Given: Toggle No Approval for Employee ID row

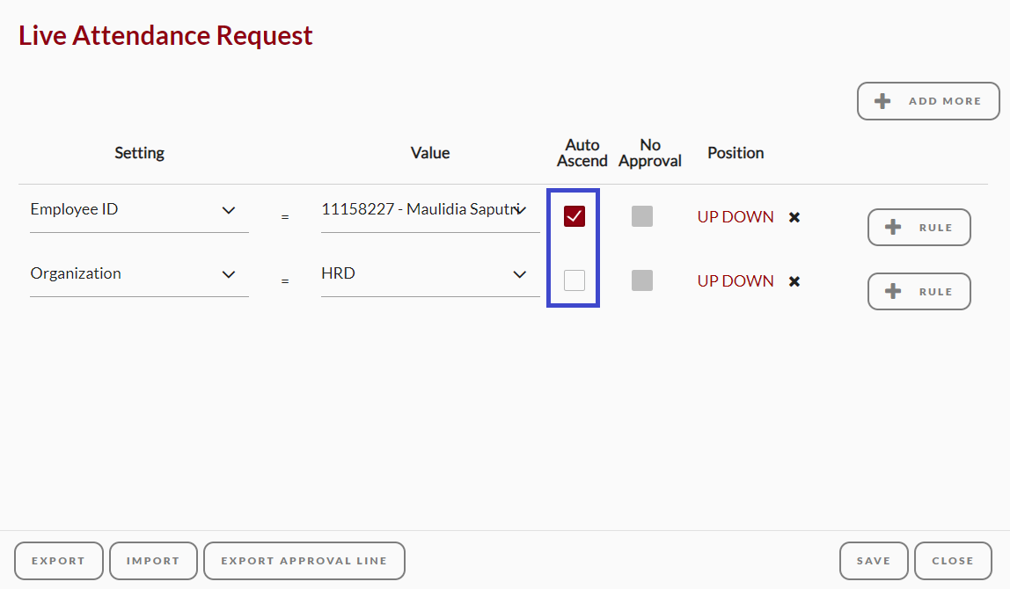Looking at the screenshot, I should tap(642, 216).
